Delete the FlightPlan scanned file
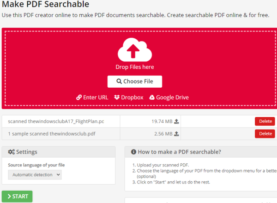Image resolution: width=277 pixels, height=203 pixels. click(x=265, y=121)
